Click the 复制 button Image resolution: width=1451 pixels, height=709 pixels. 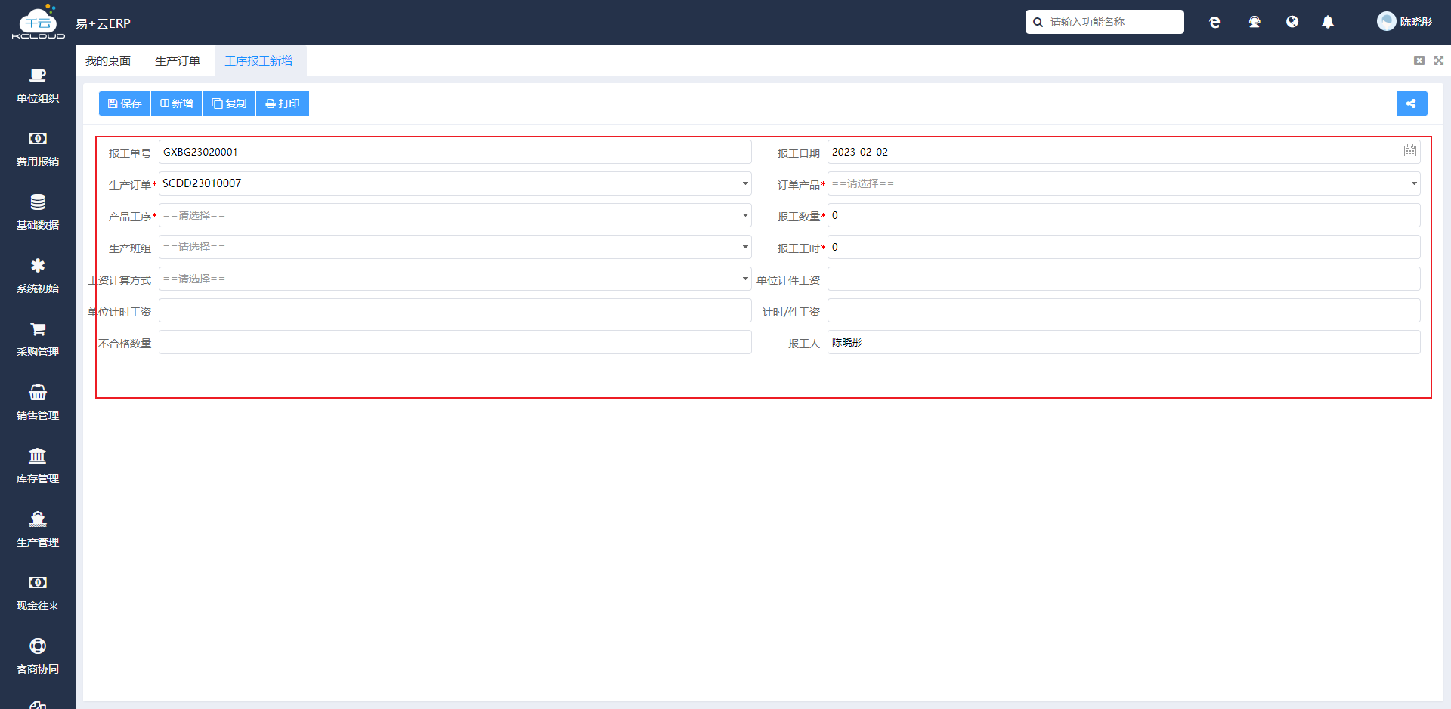click(x=229, y=103)
